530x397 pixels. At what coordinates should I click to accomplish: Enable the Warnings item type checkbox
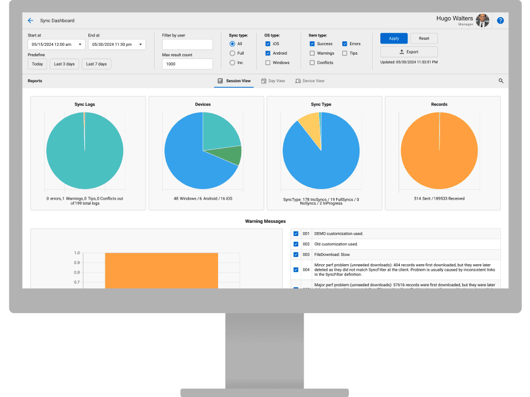[312, 53]
